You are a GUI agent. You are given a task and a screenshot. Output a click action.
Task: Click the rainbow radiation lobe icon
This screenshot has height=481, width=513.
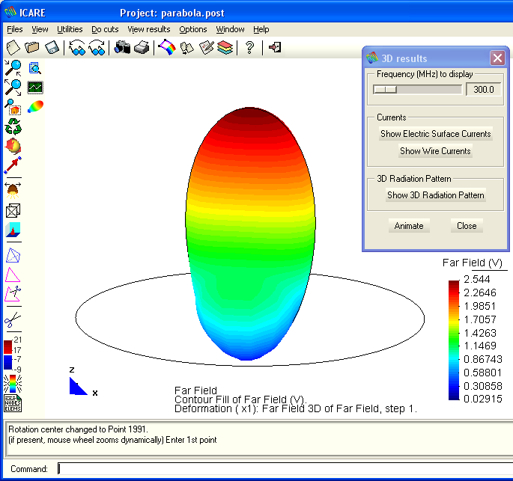tap(35, 107)
